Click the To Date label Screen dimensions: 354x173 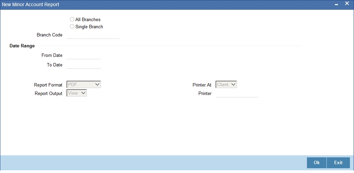(x=55, y=65)
